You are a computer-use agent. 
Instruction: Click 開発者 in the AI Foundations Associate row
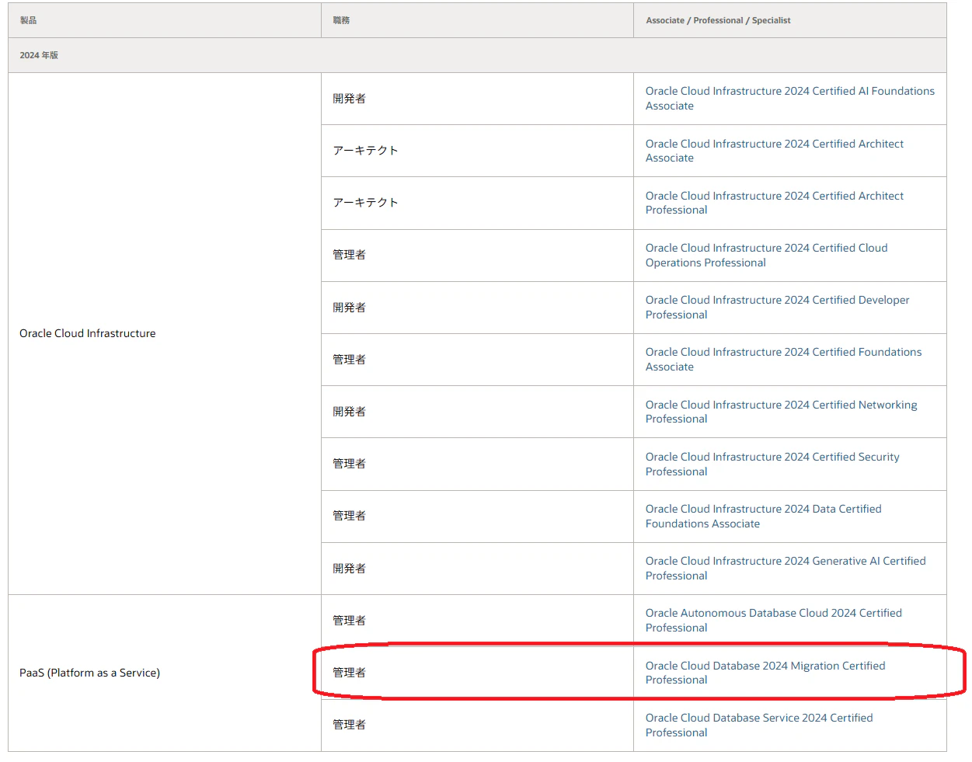pyautogui.click(x=349, y=99)
